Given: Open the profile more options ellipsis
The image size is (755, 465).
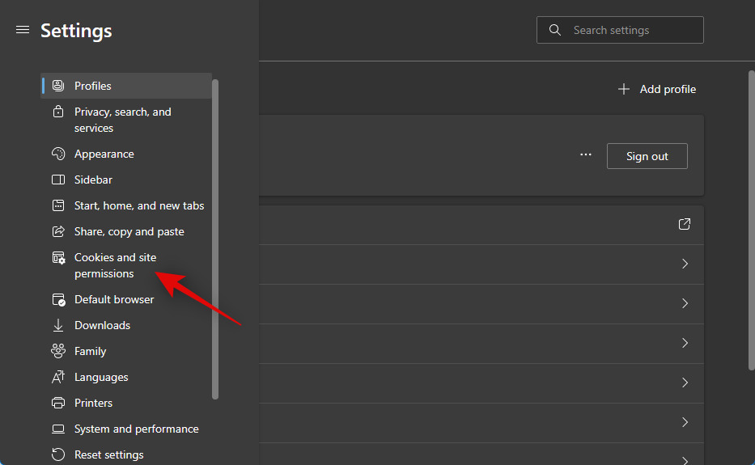Looking at the screenshot, I should click(x=586, y=155).
